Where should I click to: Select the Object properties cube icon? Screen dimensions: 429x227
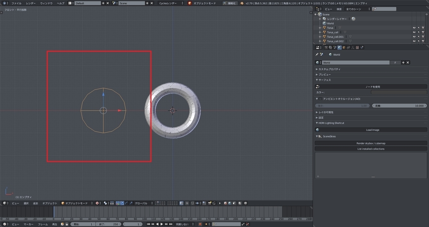pos(344,48)
